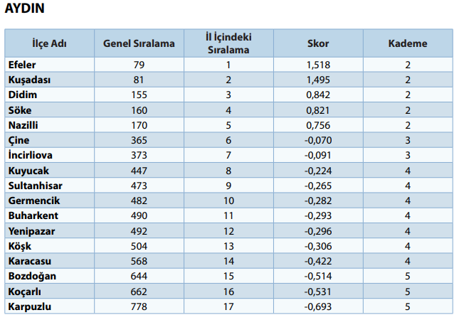
Task: Click the score 1,495
Action: [x=318, y=80]
